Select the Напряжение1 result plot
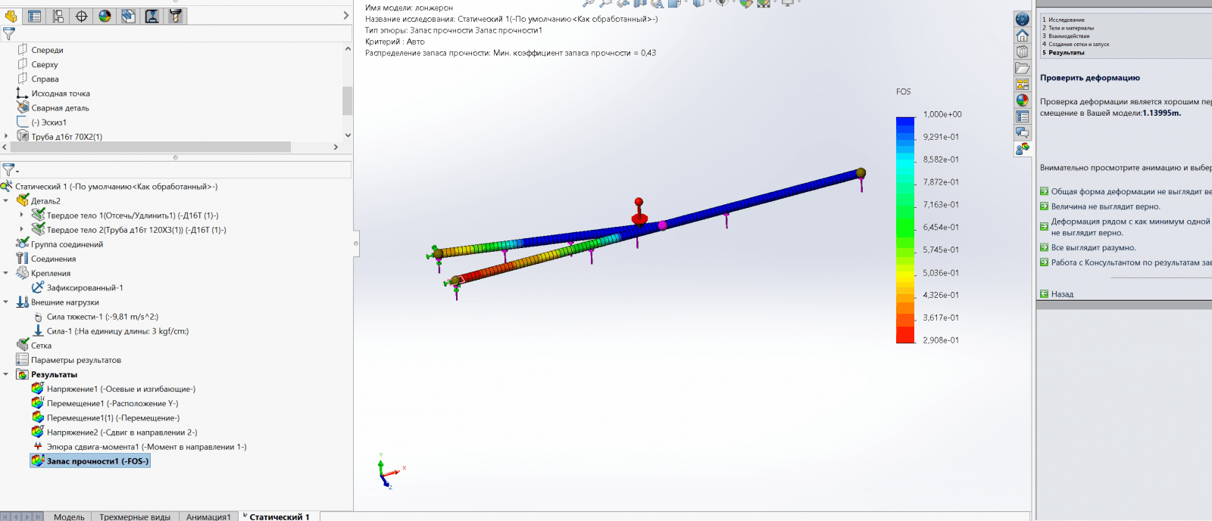The image size is (1212, 521). 120,389
